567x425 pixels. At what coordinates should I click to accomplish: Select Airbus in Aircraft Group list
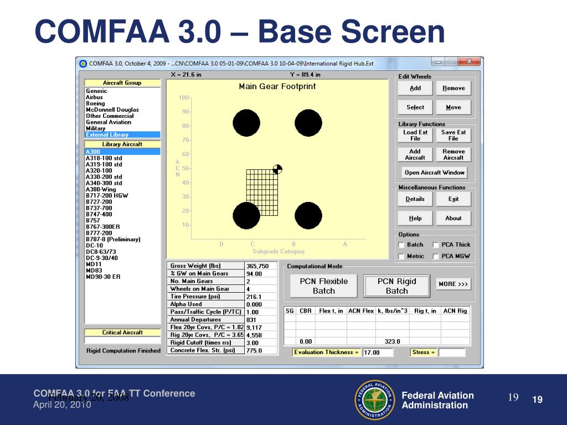[122, 97]
